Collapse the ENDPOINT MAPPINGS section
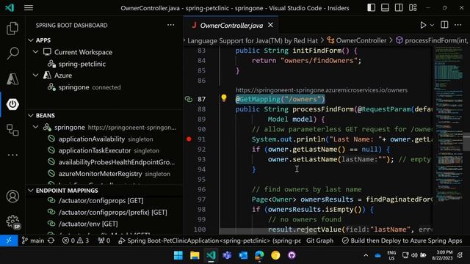The height and width of the screenshot is (264, 470). click(x=31, y=191)
